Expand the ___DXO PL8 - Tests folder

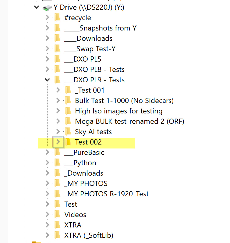(x=47, y=70)
